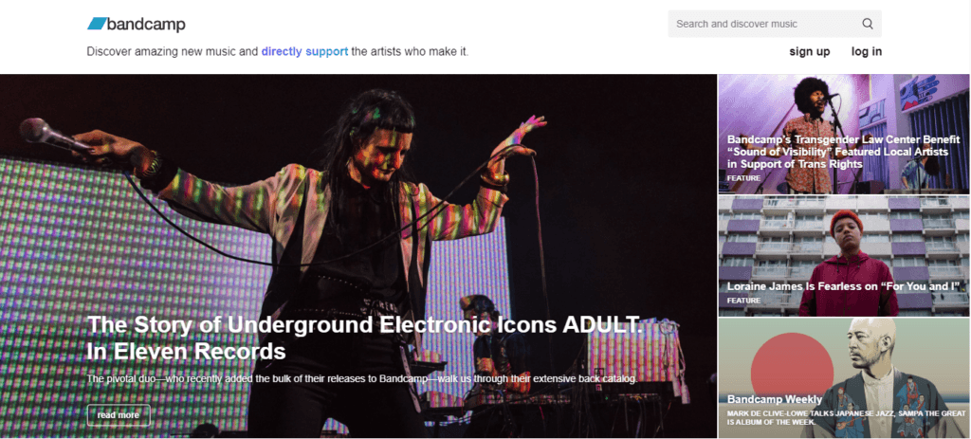Screen dimensions: 971x439
Task: Click the magnifying glass search icon
Action: point(868,24)
